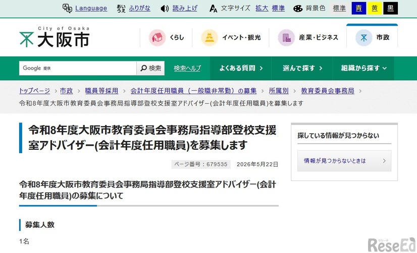Go to 市政 breadcrumb link
This screenshot has height=253, width=417.
tap(66, 91)
